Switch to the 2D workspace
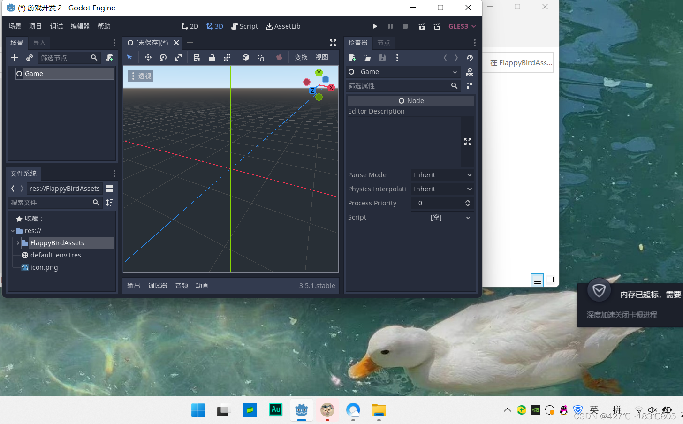 (190, 26)
